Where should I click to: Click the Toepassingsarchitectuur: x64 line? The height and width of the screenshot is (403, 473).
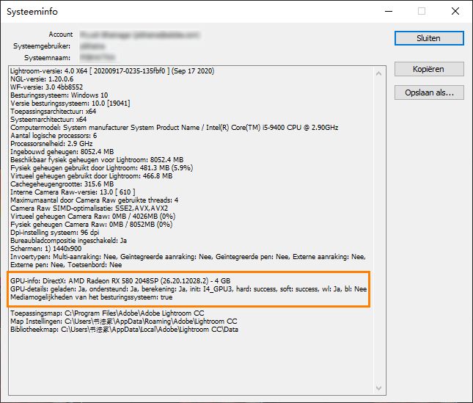pos(53,112)
